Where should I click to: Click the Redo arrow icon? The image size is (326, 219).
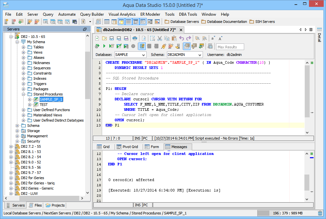tap(188, 38)
